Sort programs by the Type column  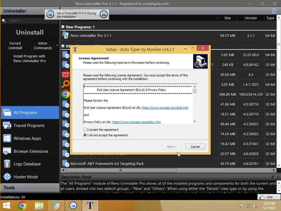[x=270, y=18]
